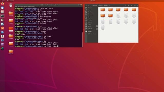Open the Amazon launcher in the dock
The width and height of the screenshot is (164, 92).
point(2,36)
